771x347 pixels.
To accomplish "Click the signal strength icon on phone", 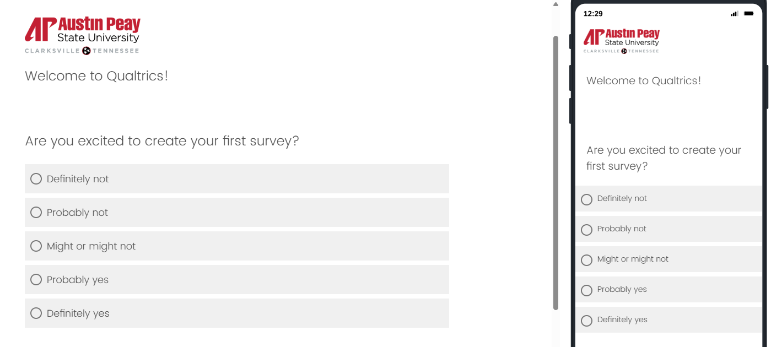I will 734,14.
